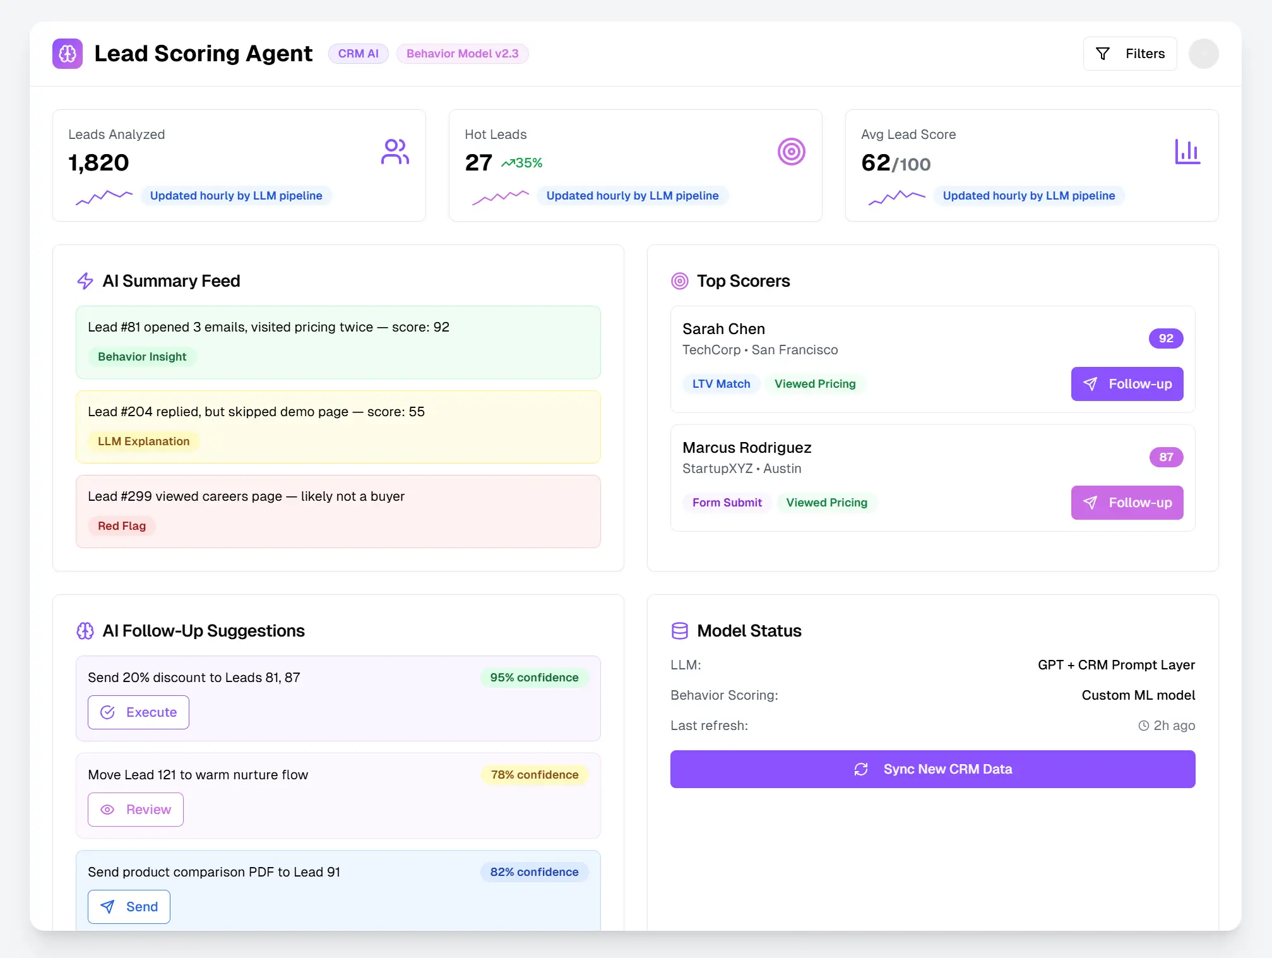Click Follow-up for Sarah Chen

click(x=1127, y=384)
